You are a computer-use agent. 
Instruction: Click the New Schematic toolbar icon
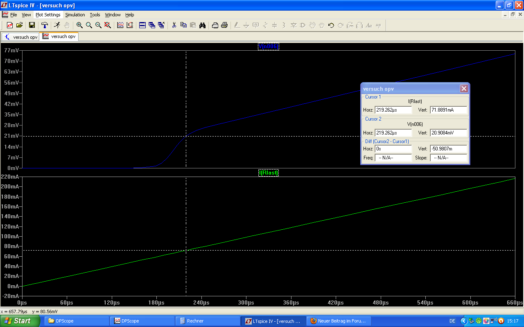(x=10, y=25)
